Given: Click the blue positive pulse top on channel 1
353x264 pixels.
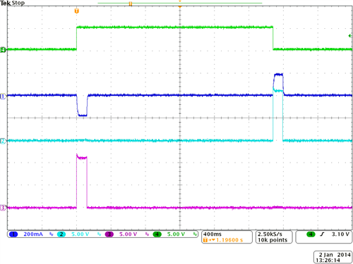Looking at the screenshot, I should click(279, 75).
